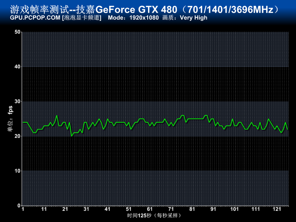Click the x-axis label 91
The height and width of the screenshot is (222, 296).
(213, 209)
